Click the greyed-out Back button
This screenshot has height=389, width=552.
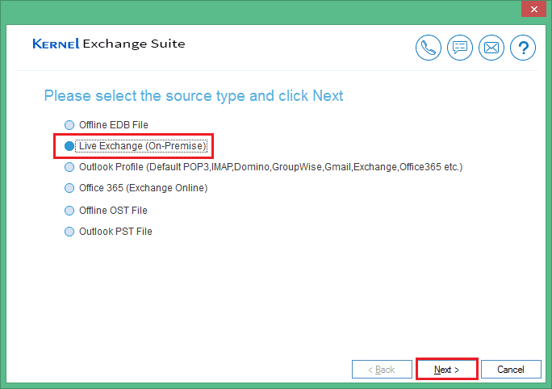[382, 370]
